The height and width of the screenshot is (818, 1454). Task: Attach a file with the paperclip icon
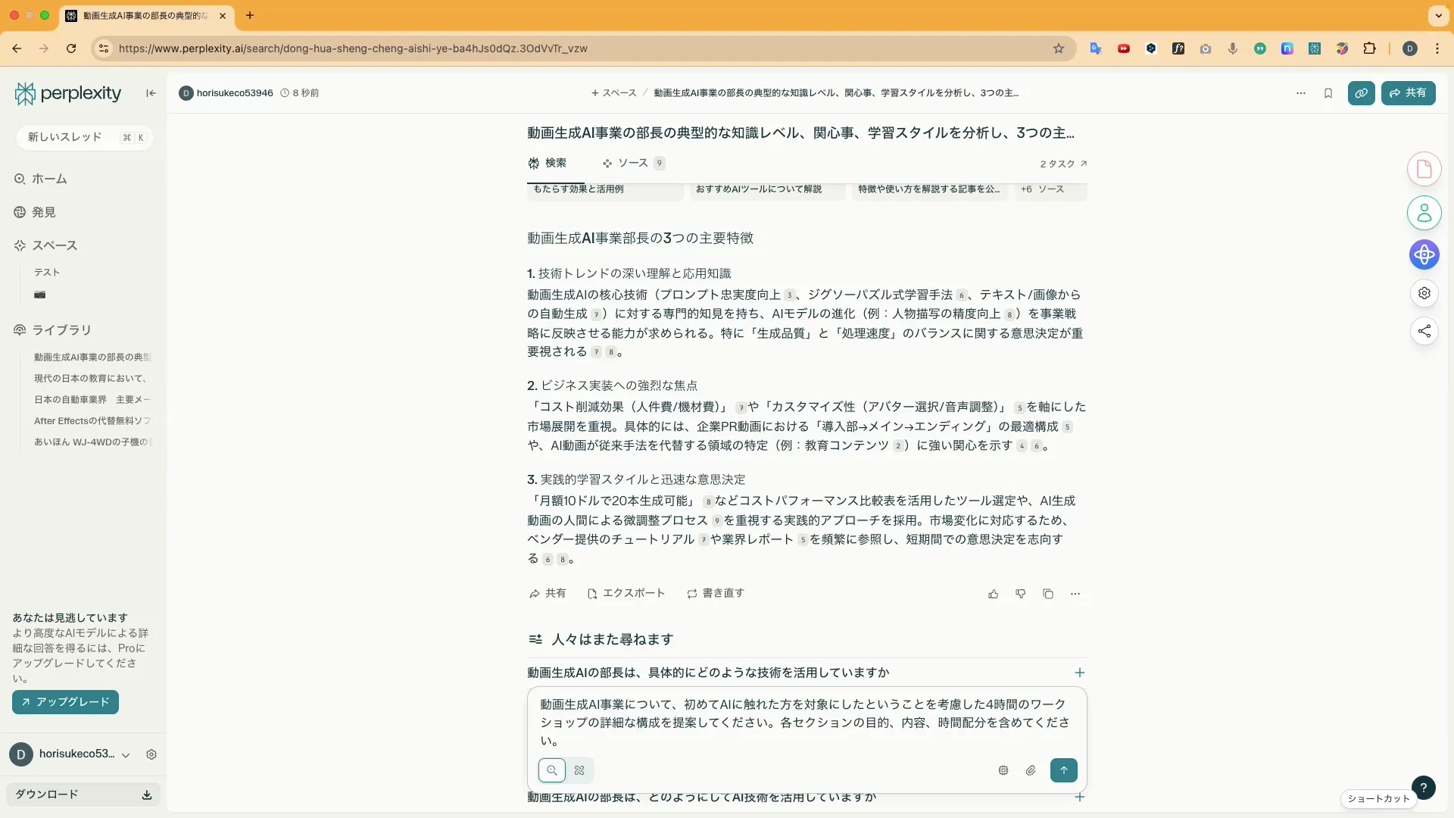1031,770
